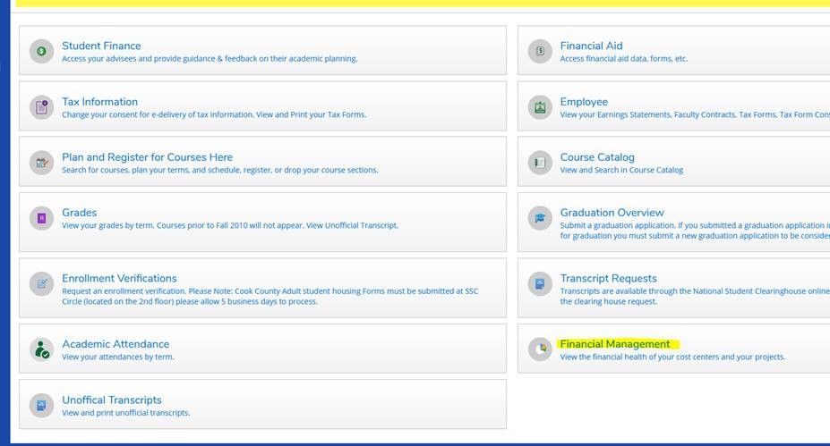The image size is (830, 446).
Task: Open the highlighted Financial Management link
Action: (614, 344)
